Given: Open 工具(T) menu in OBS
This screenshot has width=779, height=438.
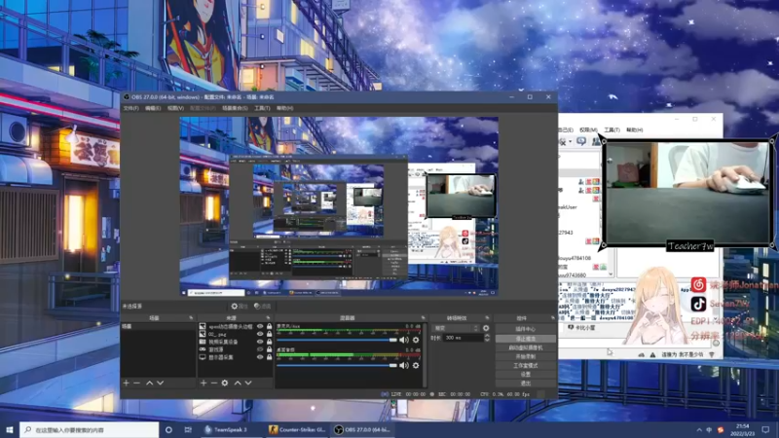Looking at the screenshot, I should (x=262, y=108).
